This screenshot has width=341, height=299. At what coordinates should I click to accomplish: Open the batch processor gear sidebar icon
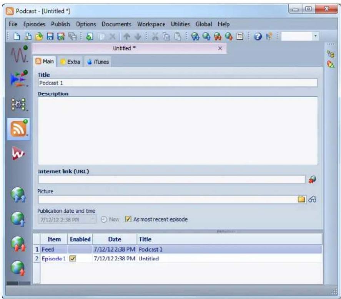tap(19, 105)
